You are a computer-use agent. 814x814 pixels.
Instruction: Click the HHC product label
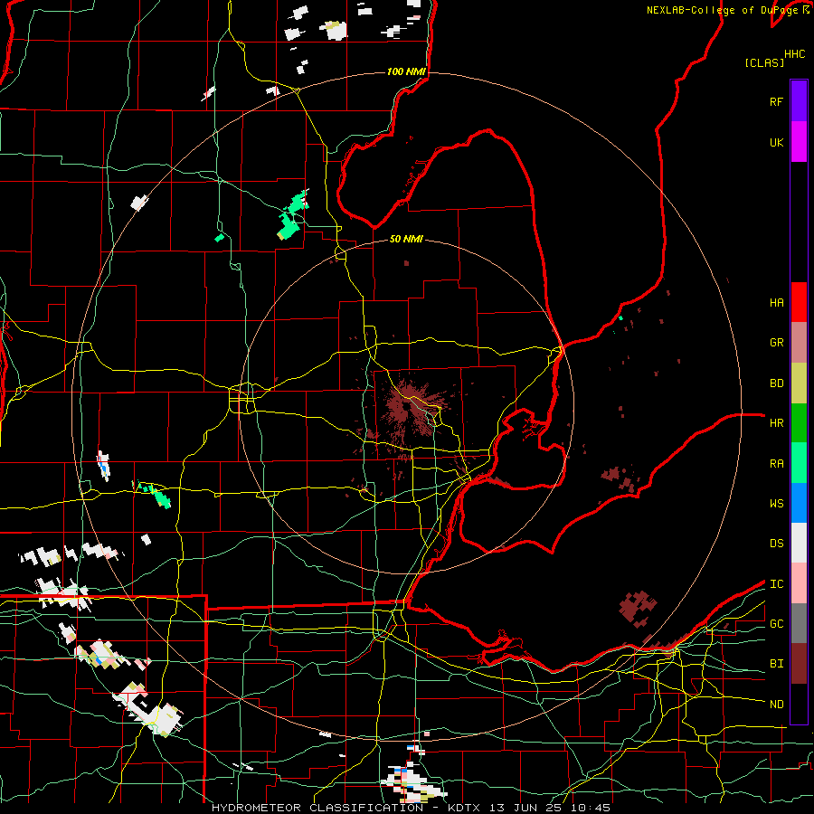coord(794,54)
